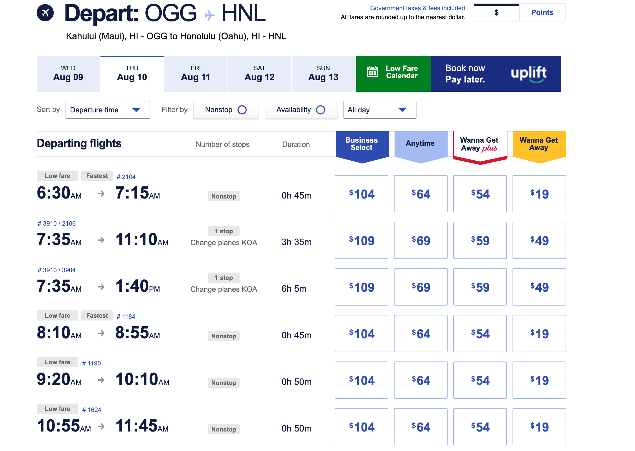Open Government taxes & fees included link
635x451 pixels.
tap(417, 8)
